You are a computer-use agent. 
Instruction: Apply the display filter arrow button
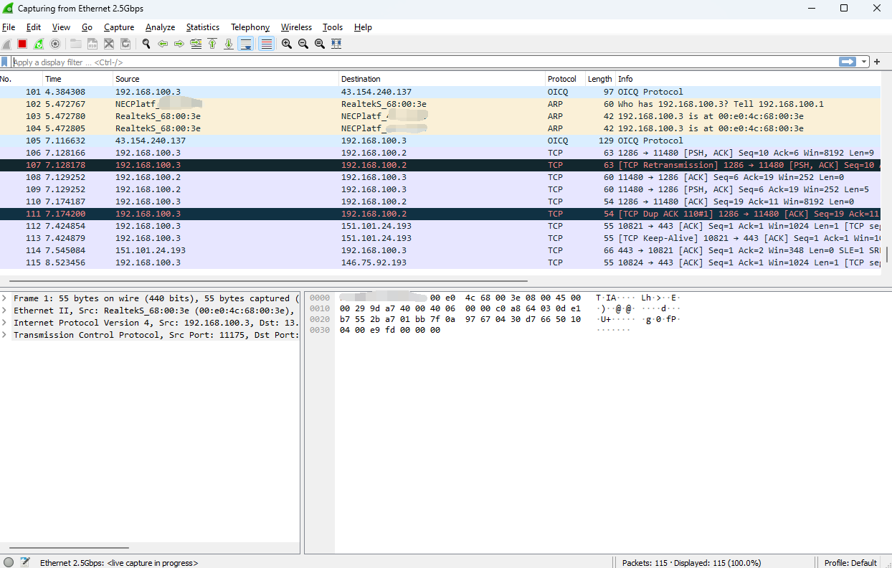tap(848, 62)
